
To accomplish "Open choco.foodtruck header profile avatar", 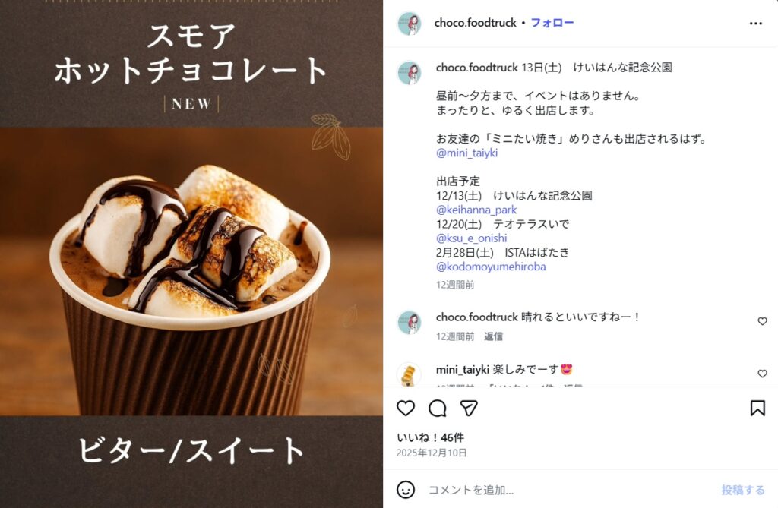I will pos(410,23).
